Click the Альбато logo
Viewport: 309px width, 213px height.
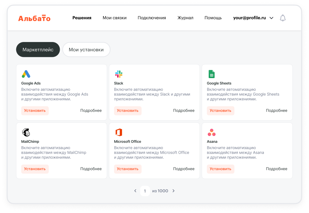[x=34, y=18]
